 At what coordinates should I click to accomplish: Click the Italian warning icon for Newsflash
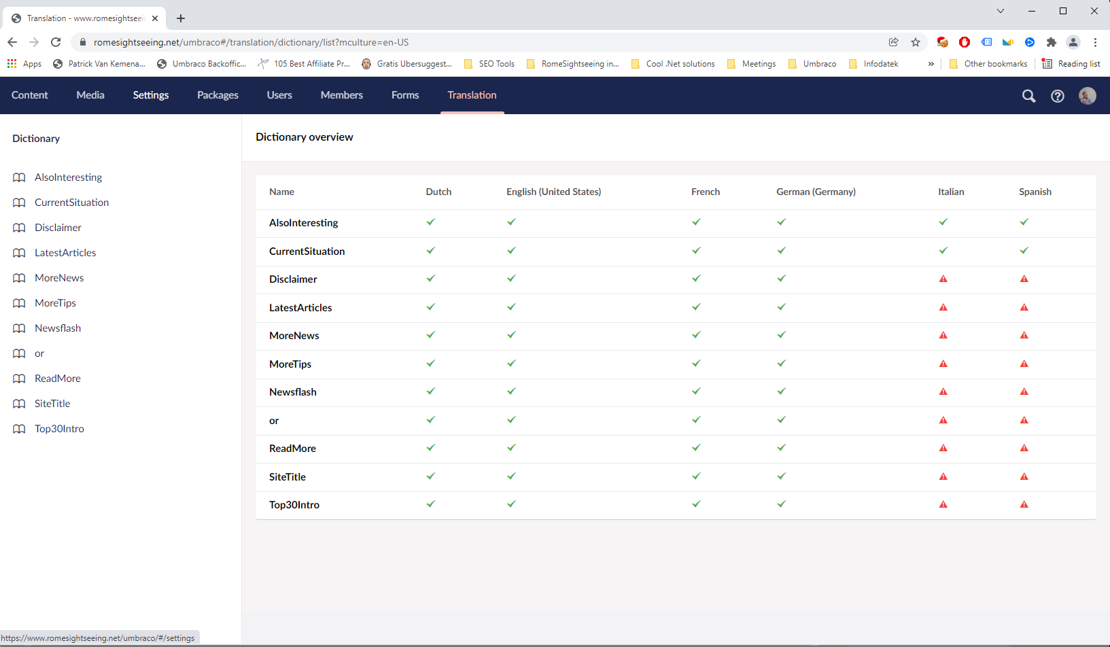pyautogui.click(x=943, y=391)
